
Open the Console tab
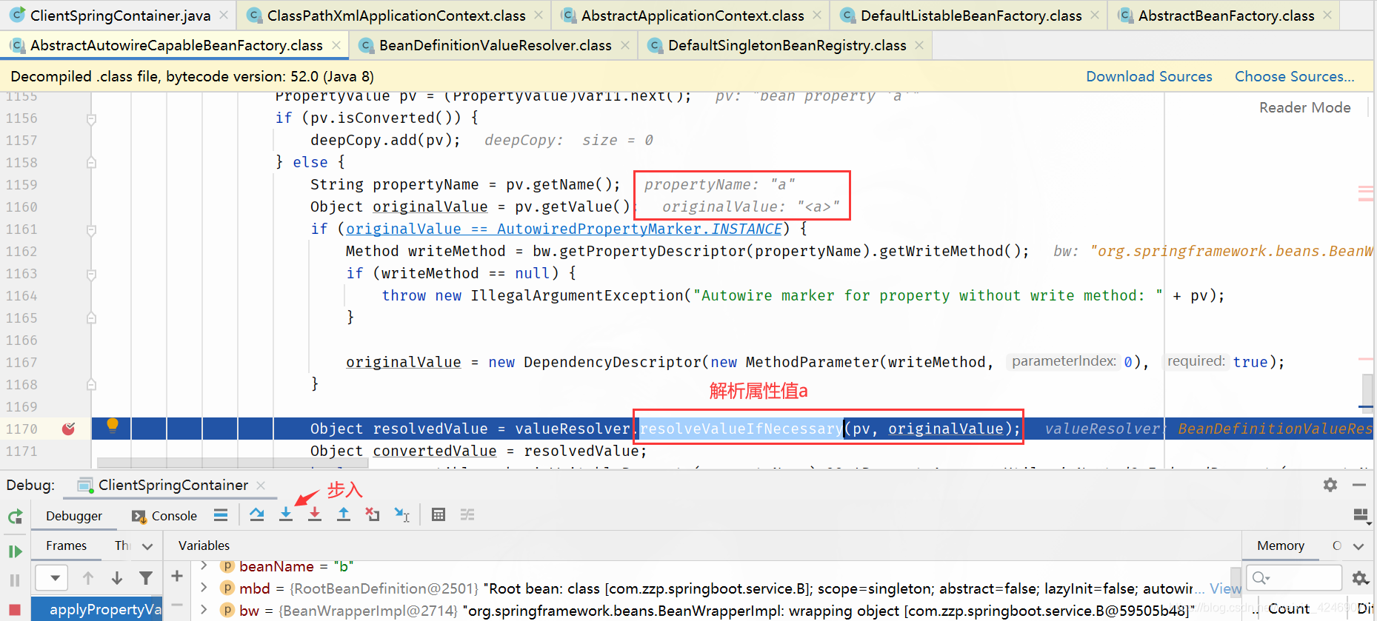[164, 516]
